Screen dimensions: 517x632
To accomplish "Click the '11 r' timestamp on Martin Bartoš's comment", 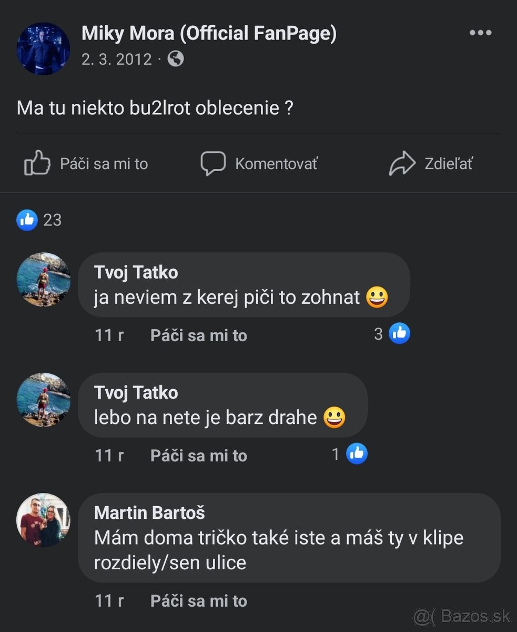I will pyautogui.click(x=109, y=601).
